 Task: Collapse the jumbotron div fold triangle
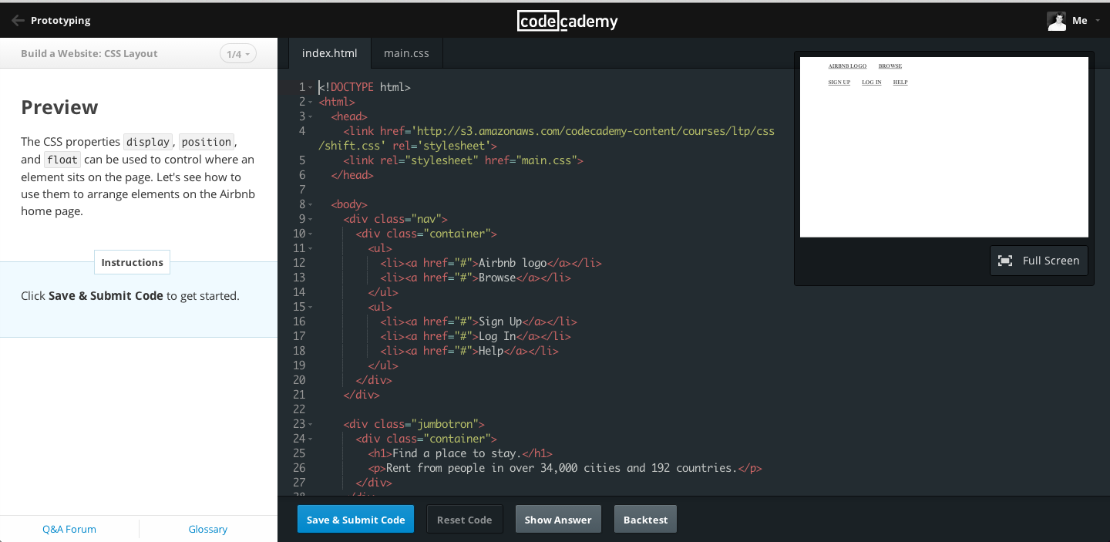pyautogui.click(x=310, y=424)
